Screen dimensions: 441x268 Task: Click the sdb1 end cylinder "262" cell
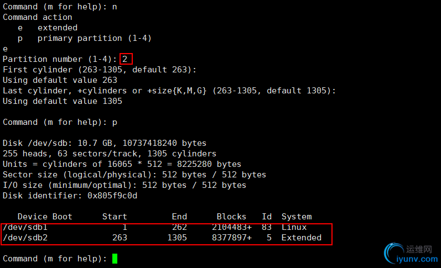coord(179,227)
